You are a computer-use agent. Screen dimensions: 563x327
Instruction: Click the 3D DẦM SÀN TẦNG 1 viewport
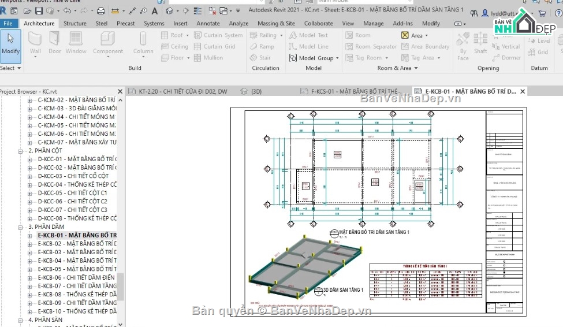click(305, 267)
